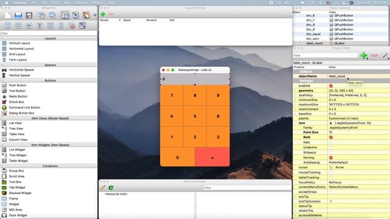390x219 pixels.
Task: Click the red equals button on form
Action: click(x=212, y=158)
